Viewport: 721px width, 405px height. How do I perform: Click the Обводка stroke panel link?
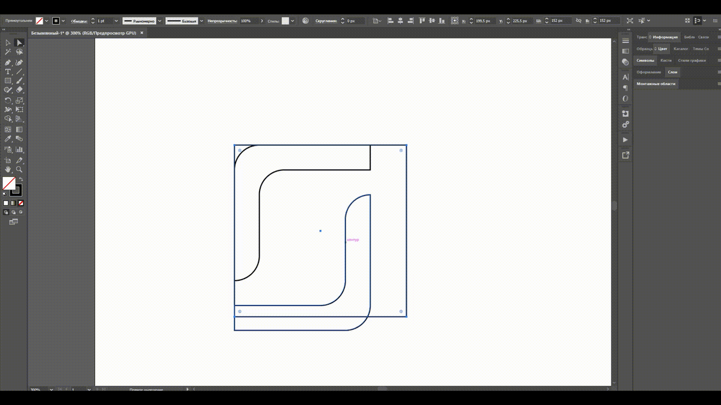79,21
